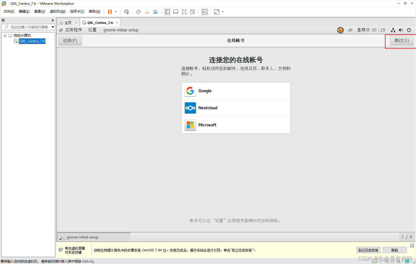Open the 选项卡(T) menu
Image resolution: width=416 pixels, height=264 pixels.
77,11
